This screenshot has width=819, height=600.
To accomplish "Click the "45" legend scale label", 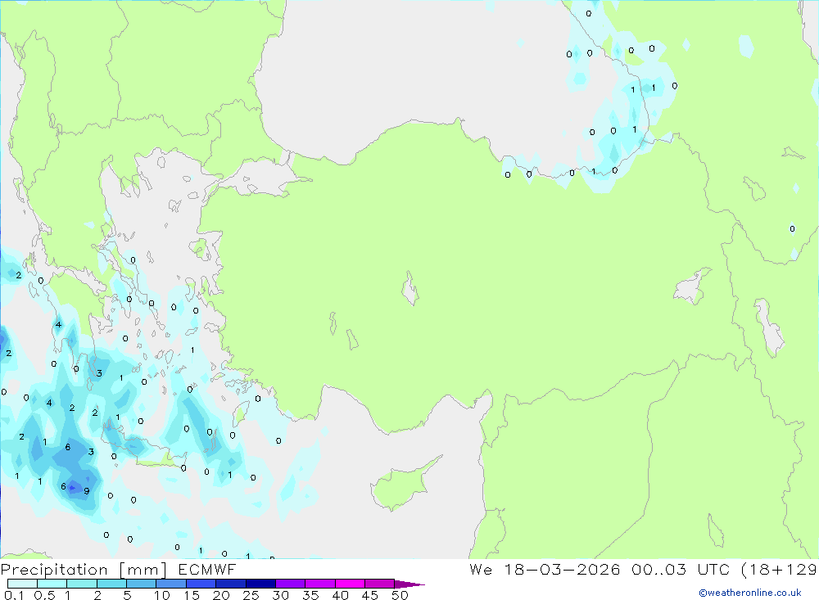I will pos(370,595).
